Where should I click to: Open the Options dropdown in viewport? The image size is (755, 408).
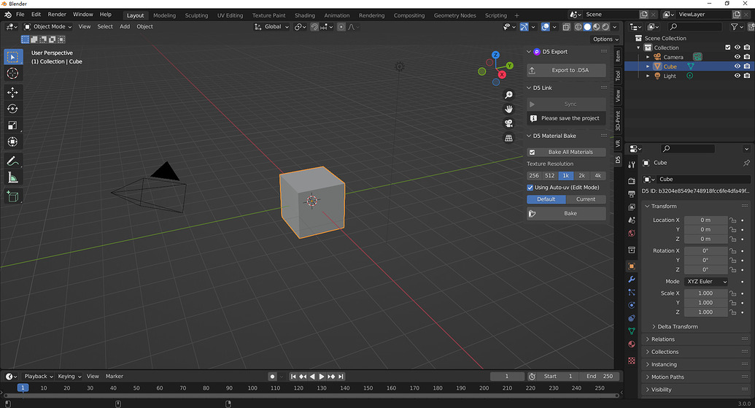tap(605, 39)
